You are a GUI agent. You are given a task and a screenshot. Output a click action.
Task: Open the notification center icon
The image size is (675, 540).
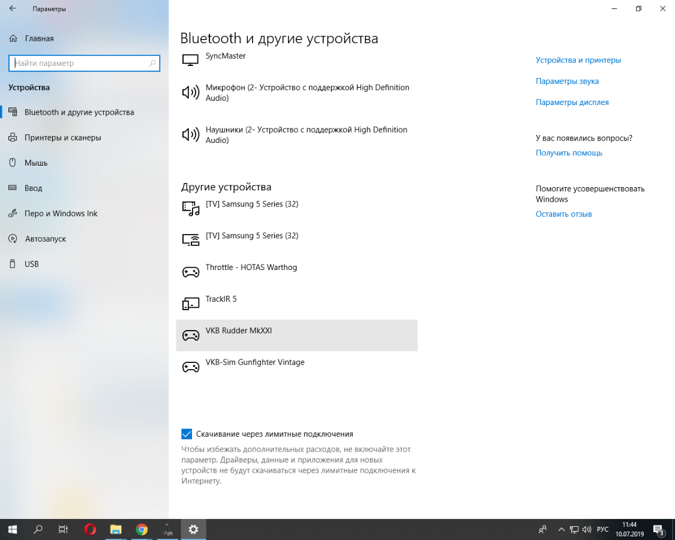659,529
